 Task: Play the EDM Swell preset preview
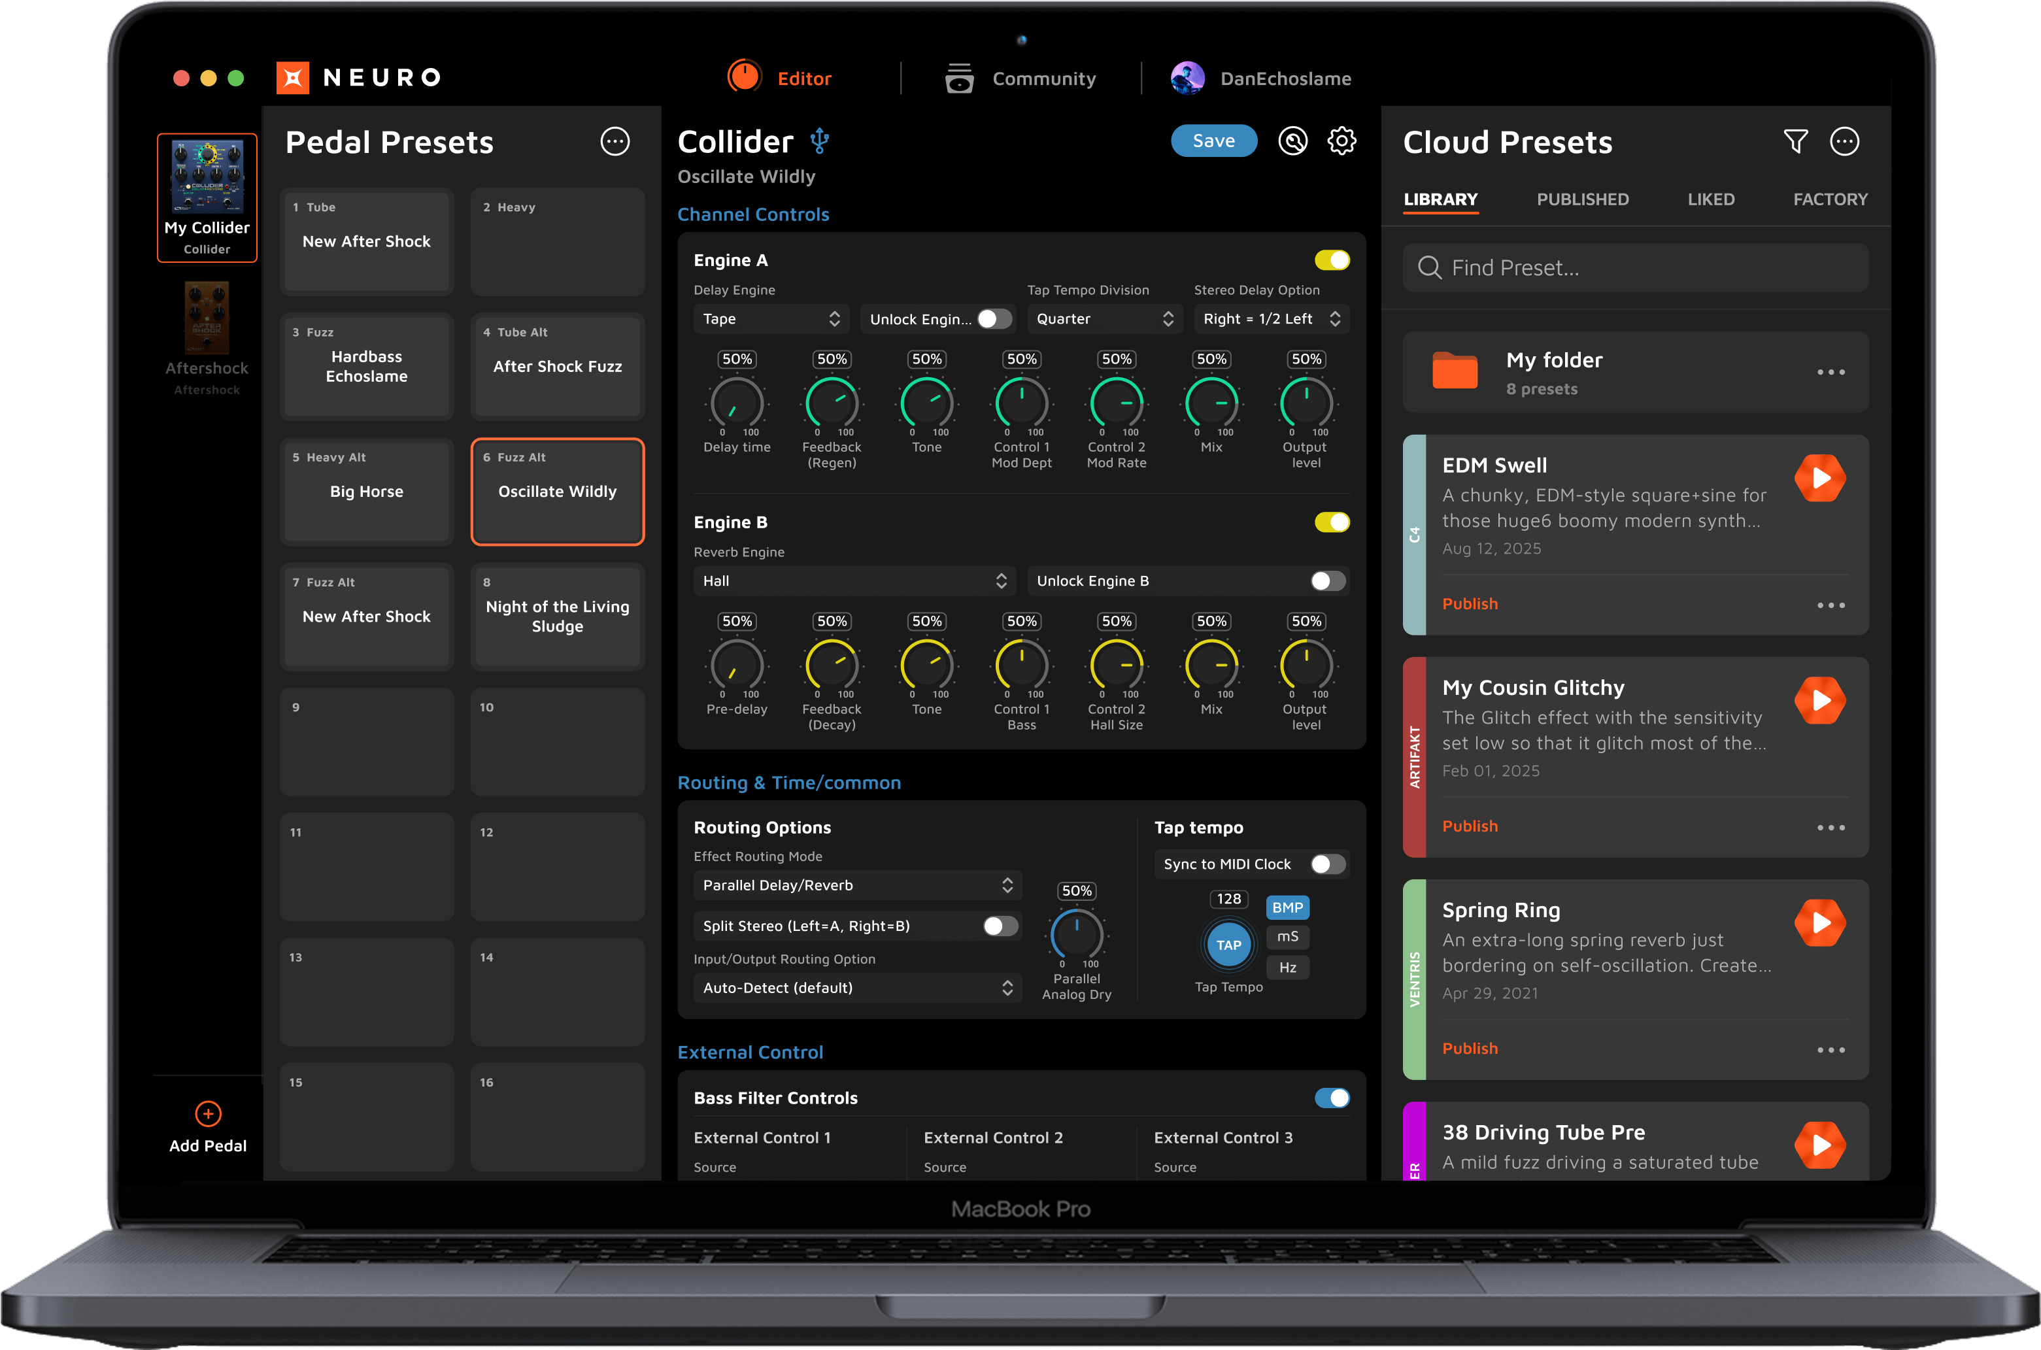pos(1820,478)
